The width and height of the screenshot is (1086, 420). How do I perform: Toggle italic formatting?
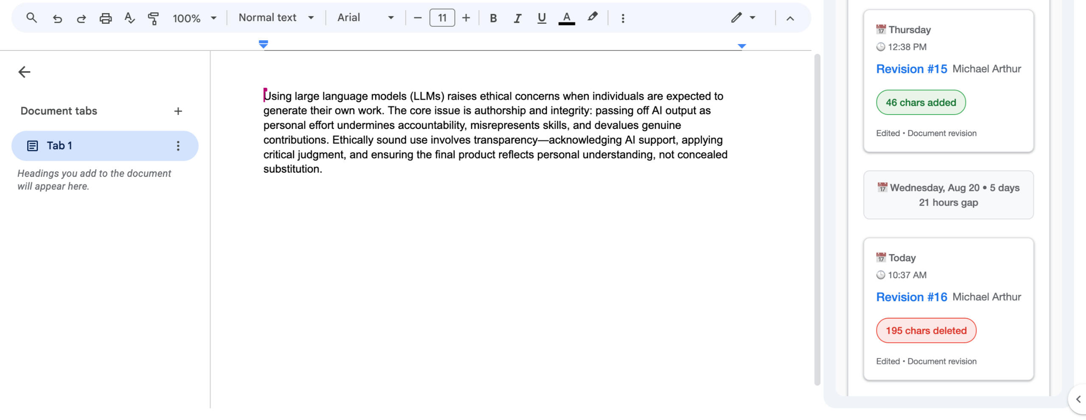(x=517, y=18)
